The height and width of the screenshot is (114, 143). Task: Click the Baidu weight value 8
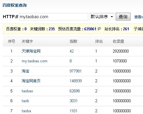pos(26,29)
